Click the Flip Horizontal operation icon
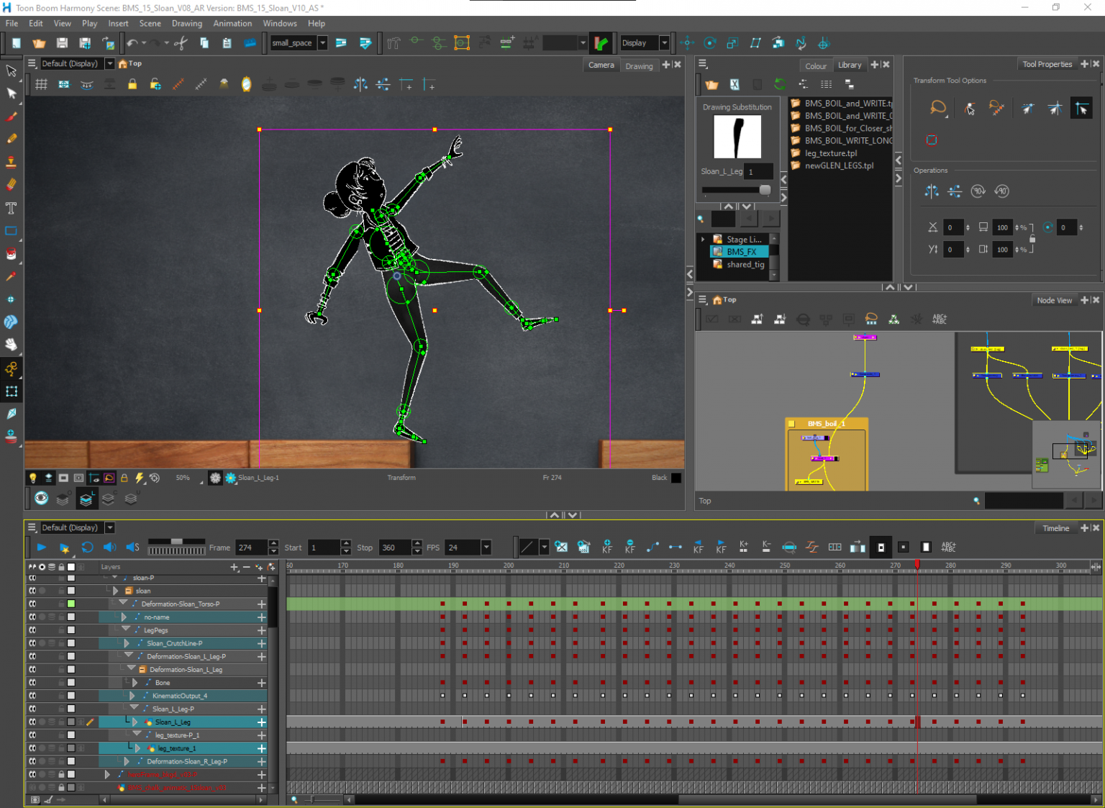 click(932, 191)
